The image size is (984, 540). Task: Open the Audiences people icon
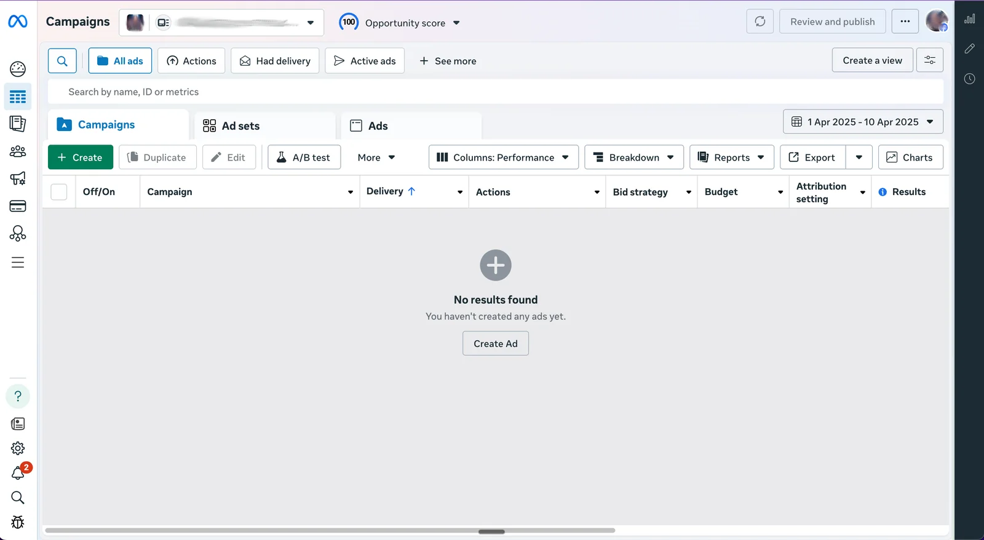[x=18, y=151]
